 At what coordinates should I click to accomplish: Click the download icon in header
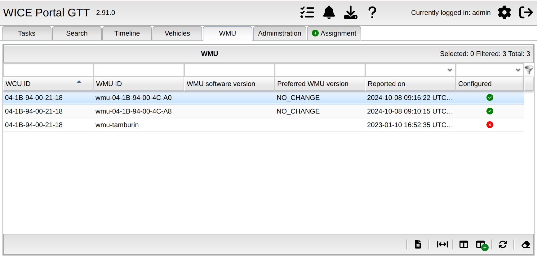350,13
